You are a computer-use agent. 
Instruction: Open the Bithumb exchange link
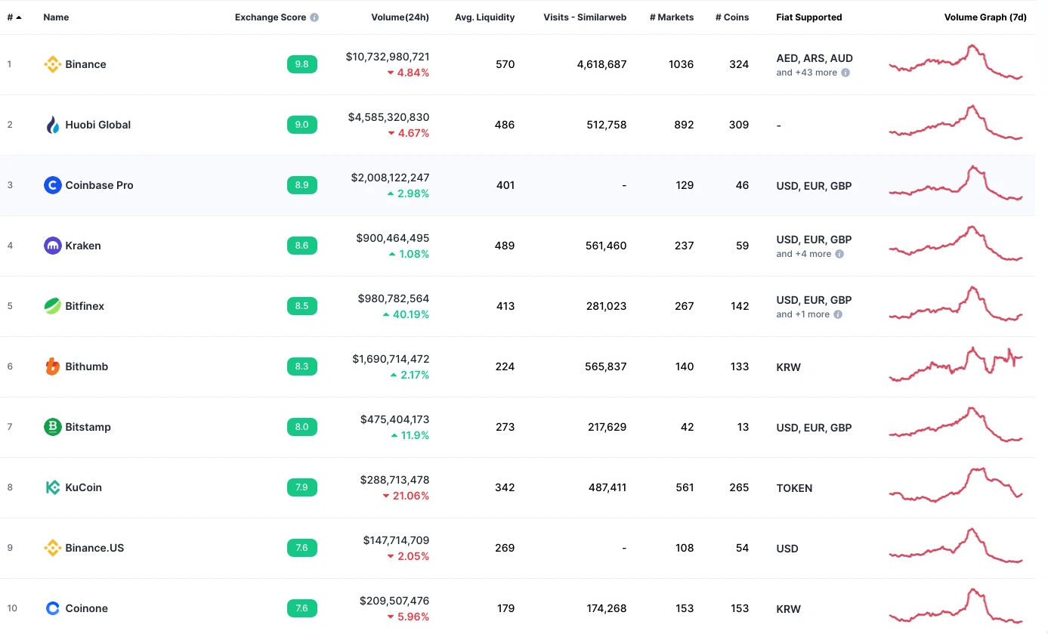click(x=87, y=366)
